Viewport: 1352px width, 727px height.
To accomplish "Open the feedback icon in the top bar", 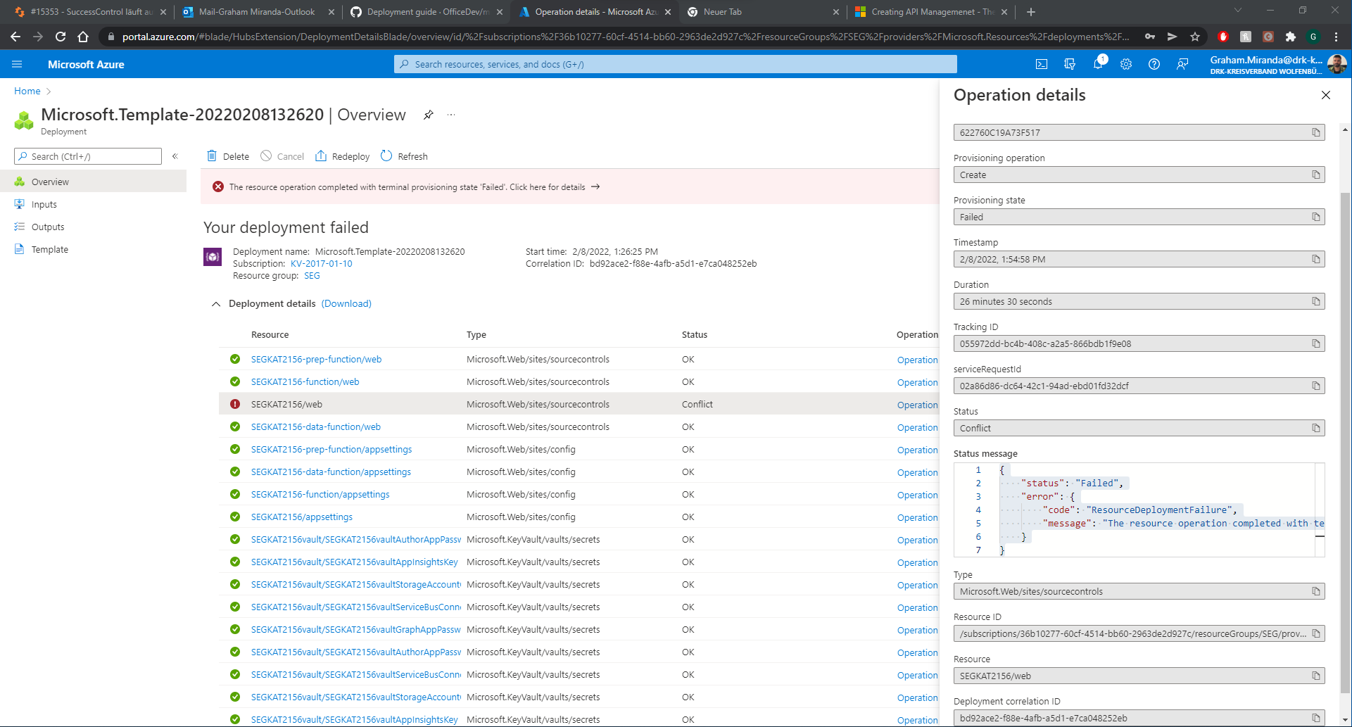I will click(x=1182, y=63).
